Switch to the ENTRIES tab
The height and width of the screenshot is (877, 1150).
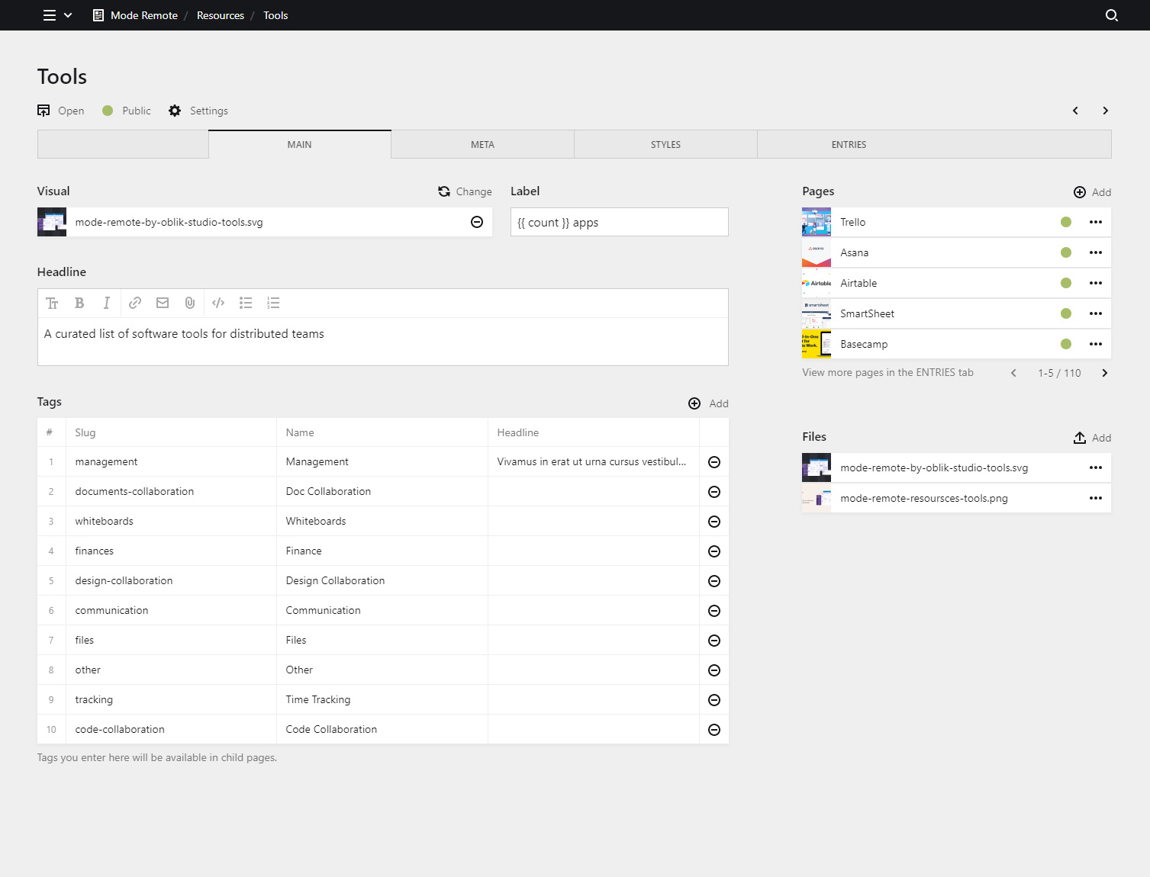(x=849, y=144)
